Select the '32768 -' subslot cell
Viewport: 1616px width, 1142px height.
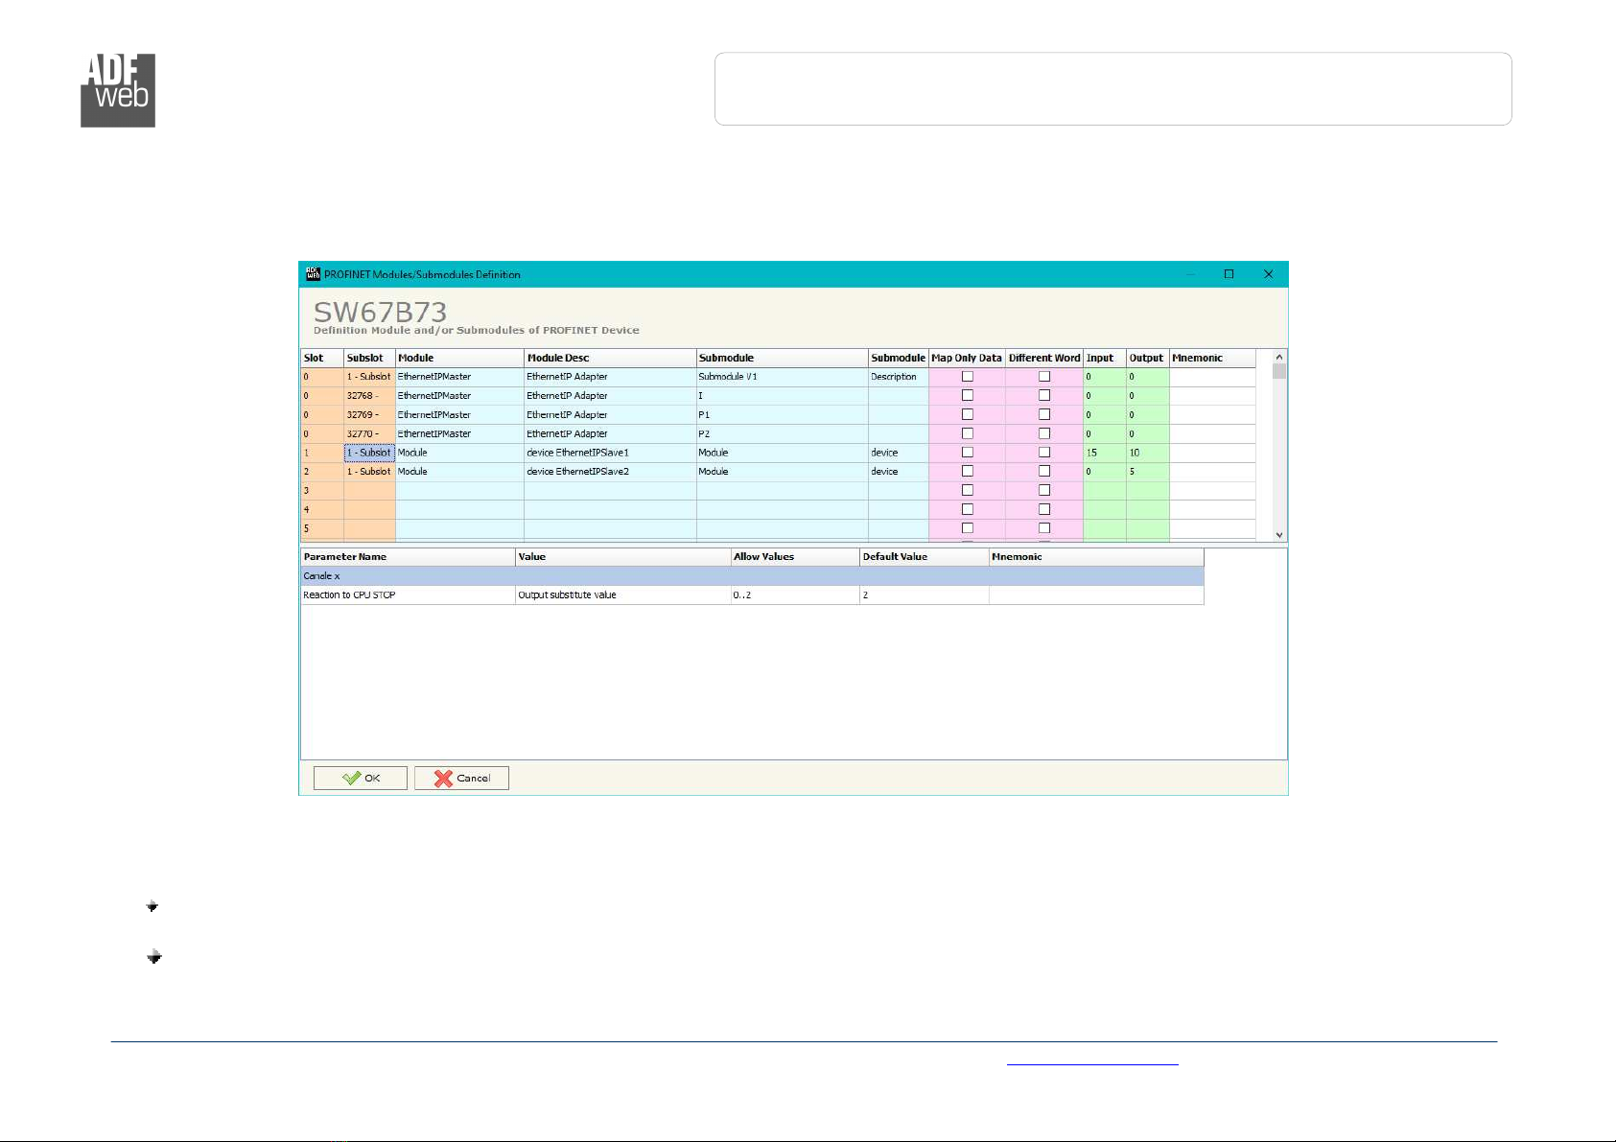pyautogui.click(x=369, y=395)
